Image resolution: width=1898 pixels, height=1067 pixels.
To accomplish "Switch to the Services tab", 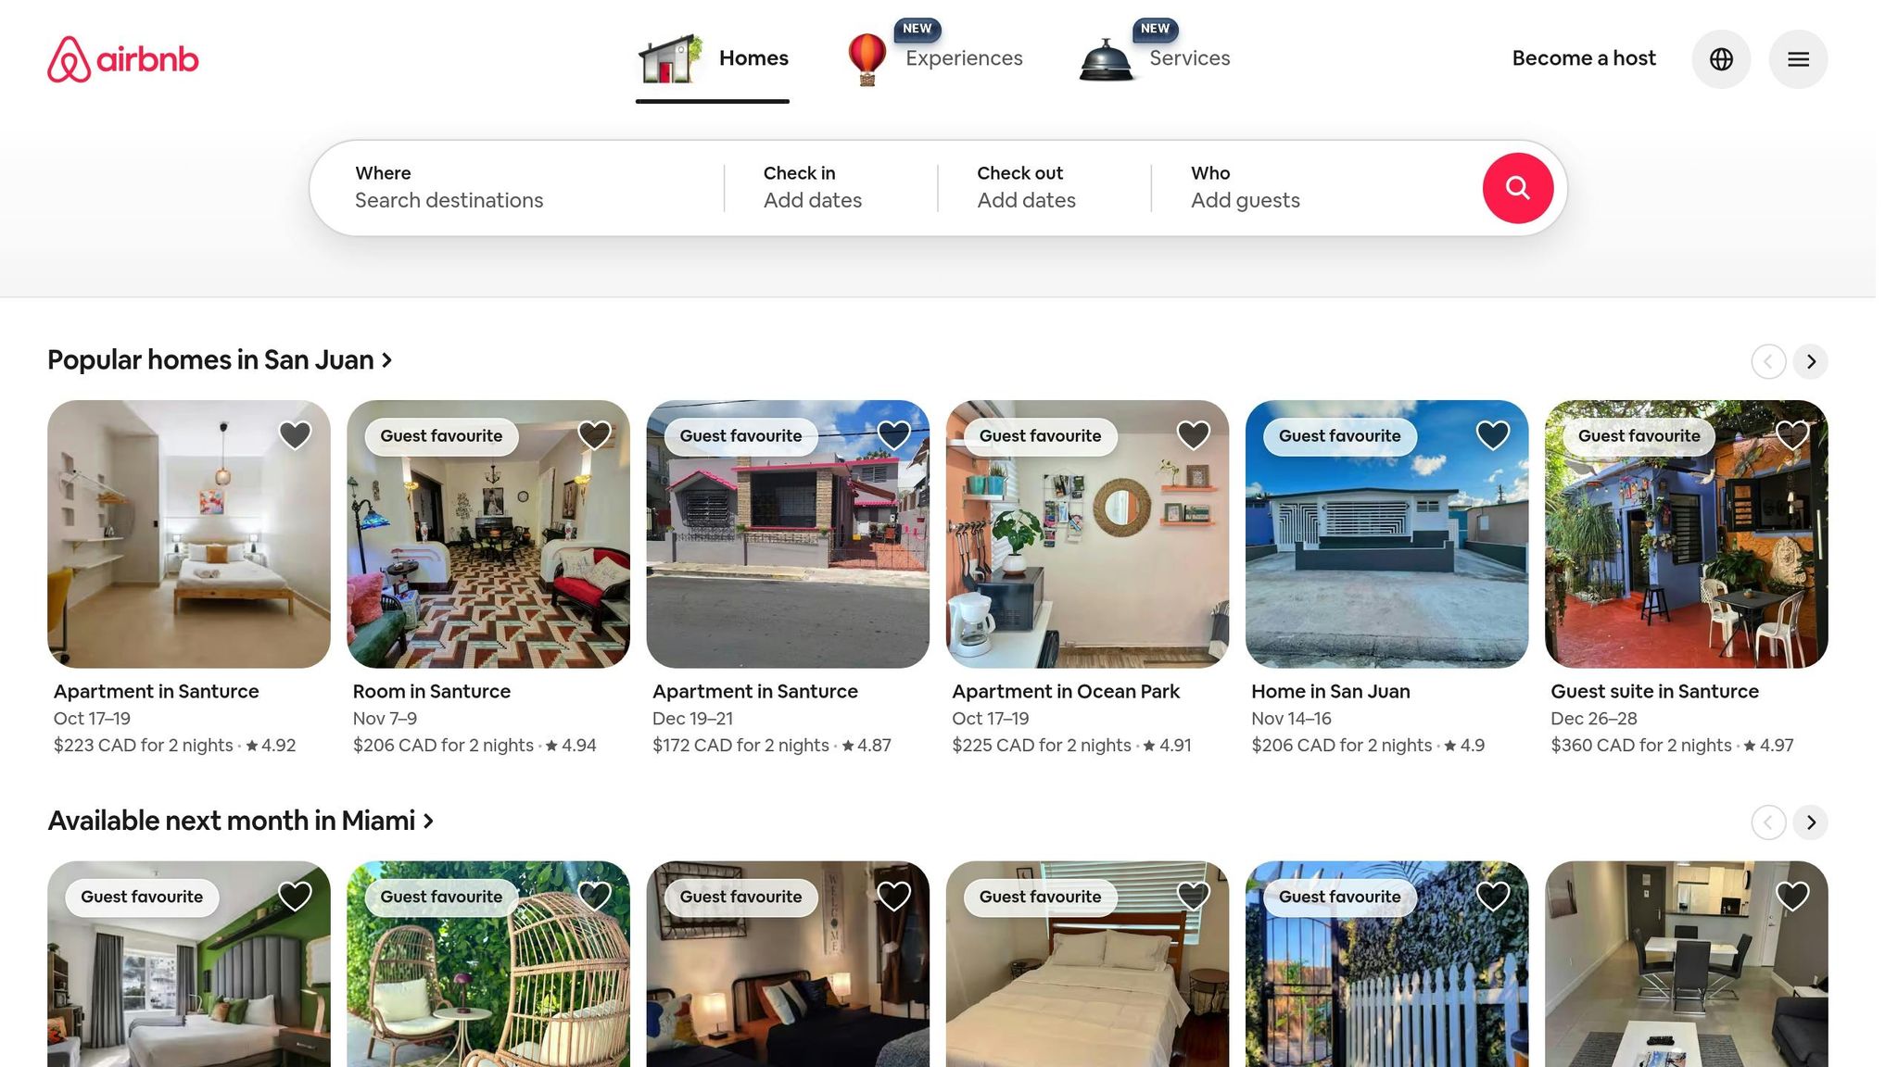I will coord(1189,58).
